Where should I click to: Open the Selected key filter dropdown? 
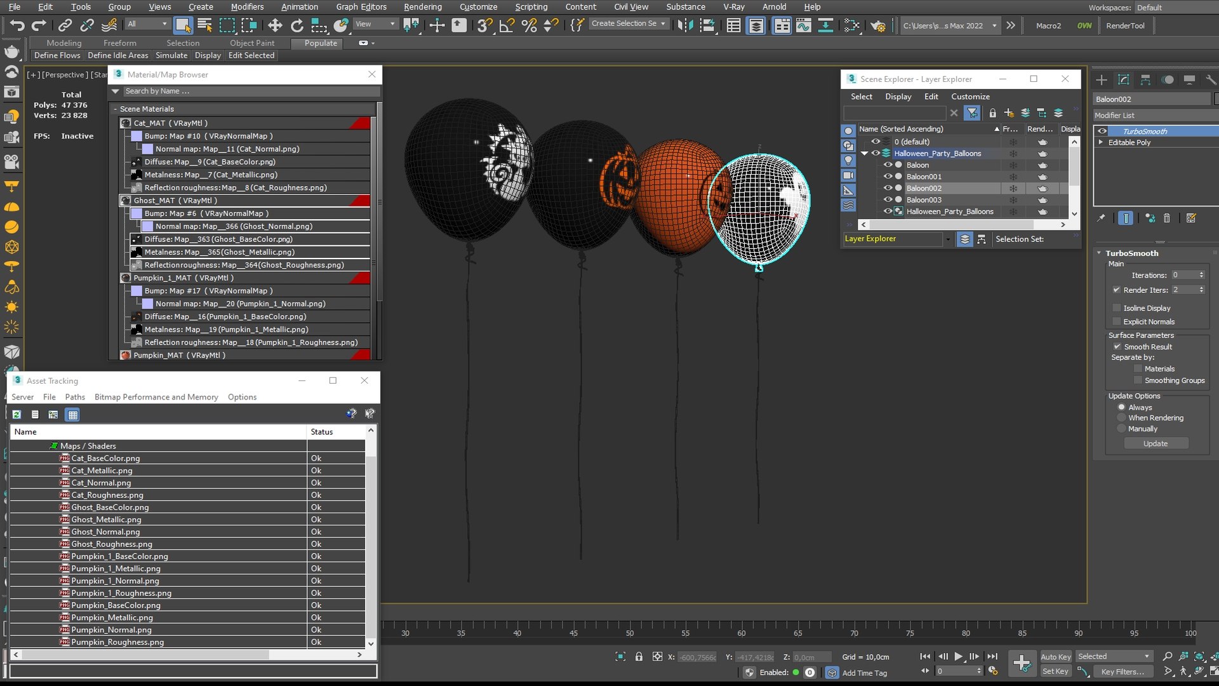pos(1114,656)
